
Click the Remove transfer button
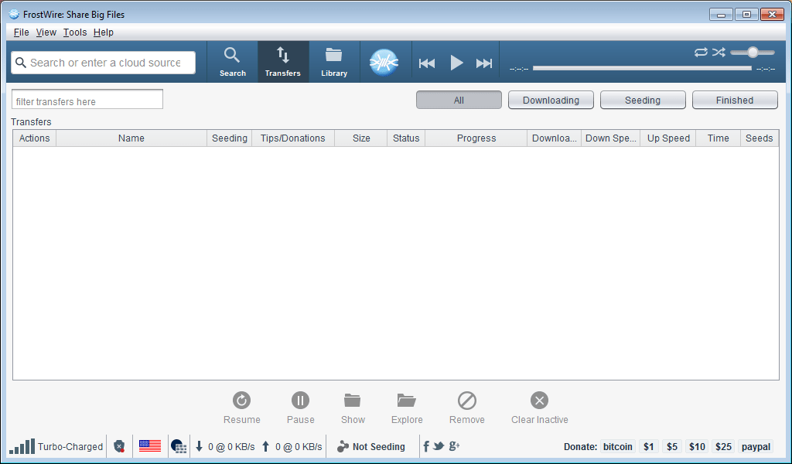[466, 408]
